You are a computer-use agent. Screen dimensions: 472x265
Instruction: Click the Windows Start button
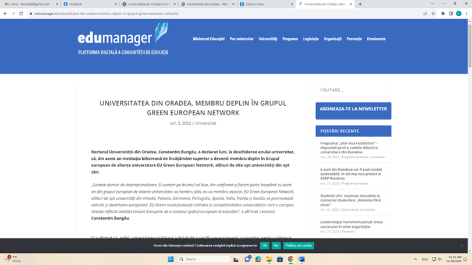pyautogui.click(x=171, y=259)
